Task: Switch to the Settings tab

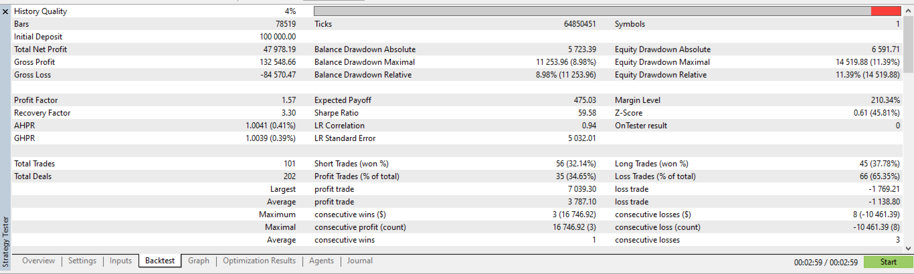Action: tap(82, 261)
